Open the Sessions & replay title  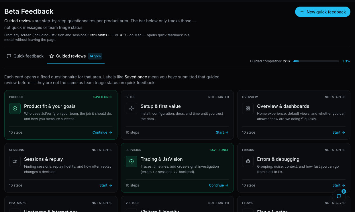[44, 159]
